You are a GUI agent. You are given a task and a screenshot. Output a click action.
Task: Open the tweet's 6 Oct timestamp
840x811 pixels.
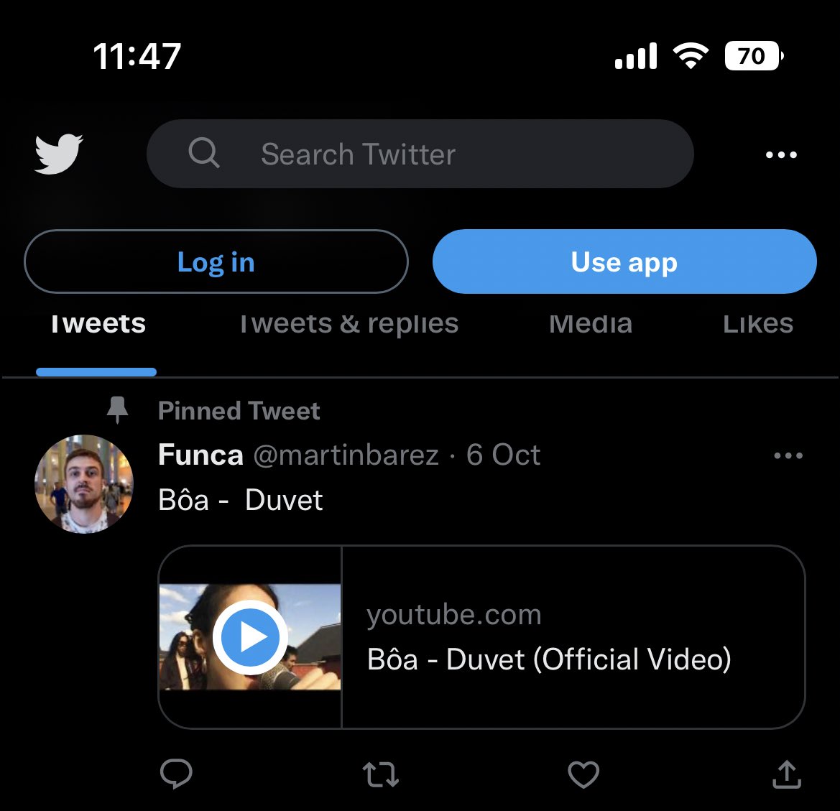[503, 455]
